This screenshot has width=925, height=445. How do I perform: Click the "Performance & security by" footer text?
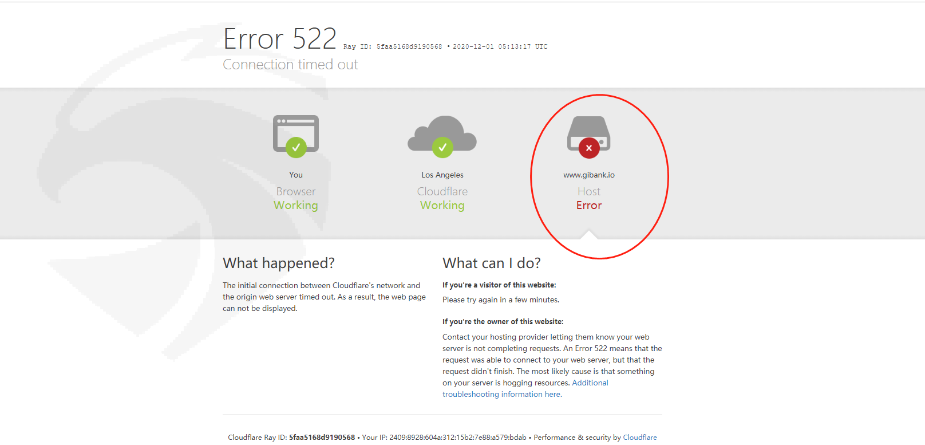pos(577,438)
